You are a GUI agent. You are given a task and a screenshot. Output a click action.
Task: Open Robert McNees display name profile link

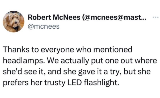tap(87, 17)
